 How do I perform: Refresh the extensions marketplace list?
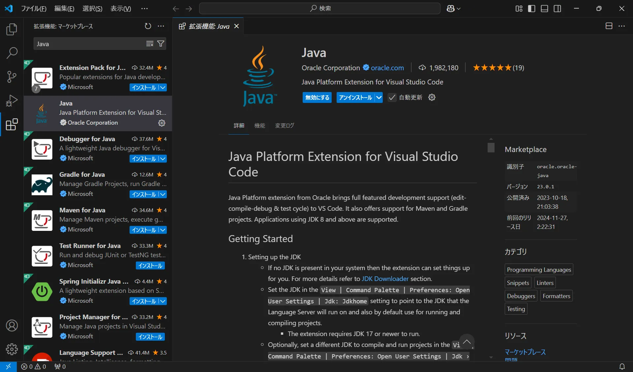click(x=148, y=26)
